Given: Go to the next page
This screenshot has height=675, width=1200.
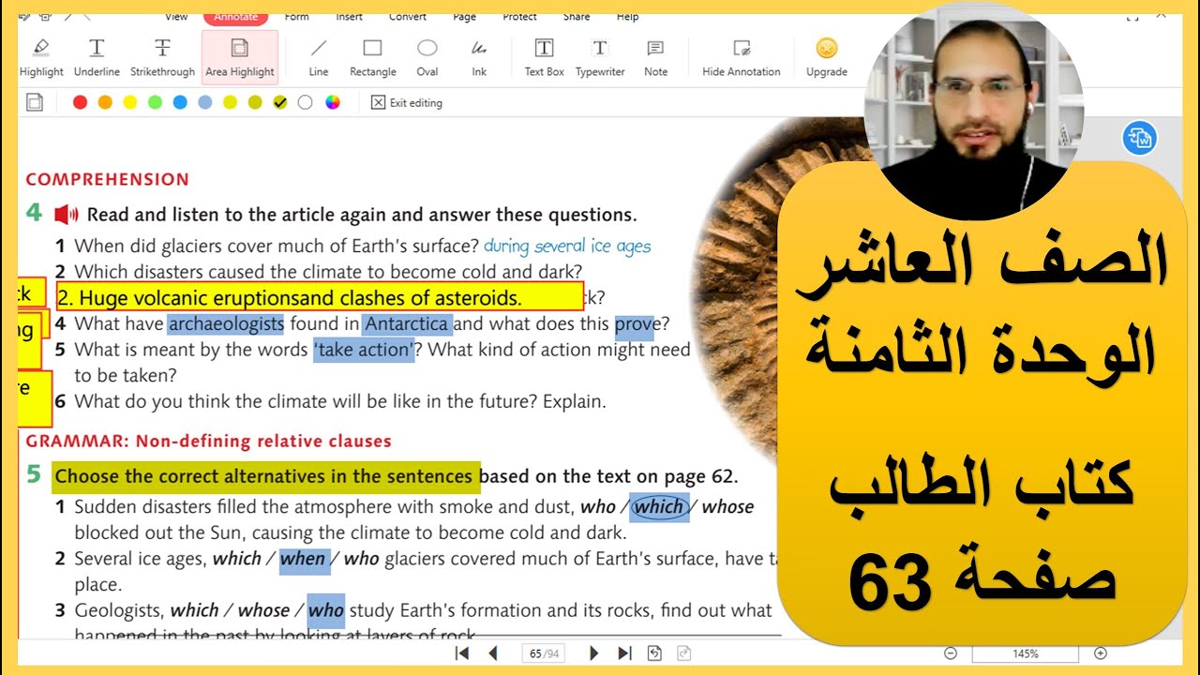Looking at the screenshot, I should coord(593,653).
